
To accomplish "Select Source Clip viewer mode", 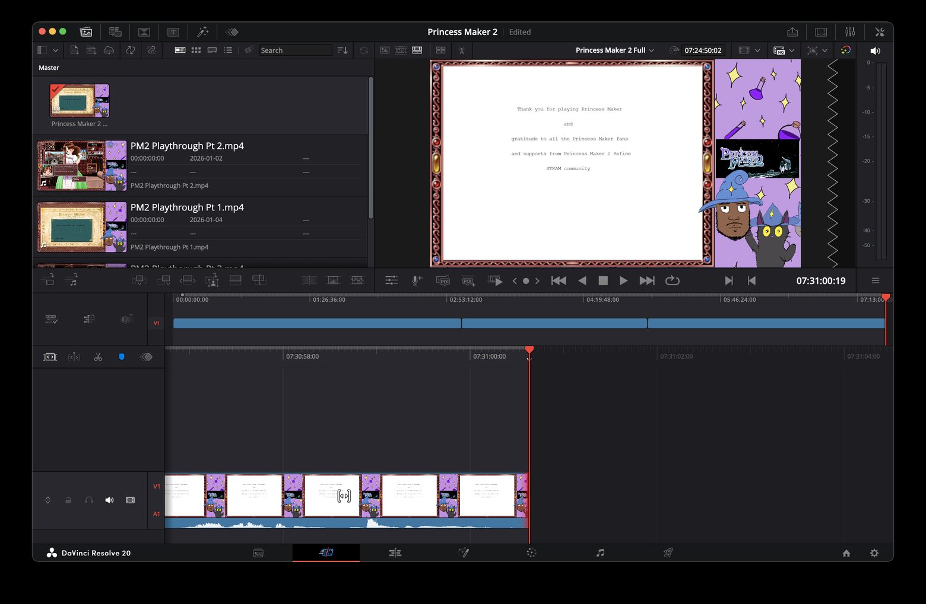I will [385, 50].
